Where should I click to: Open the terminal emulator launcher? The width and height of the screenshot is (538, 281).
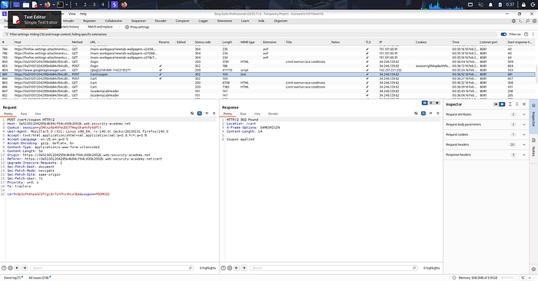pyautogui.click(x=60, y=5)
